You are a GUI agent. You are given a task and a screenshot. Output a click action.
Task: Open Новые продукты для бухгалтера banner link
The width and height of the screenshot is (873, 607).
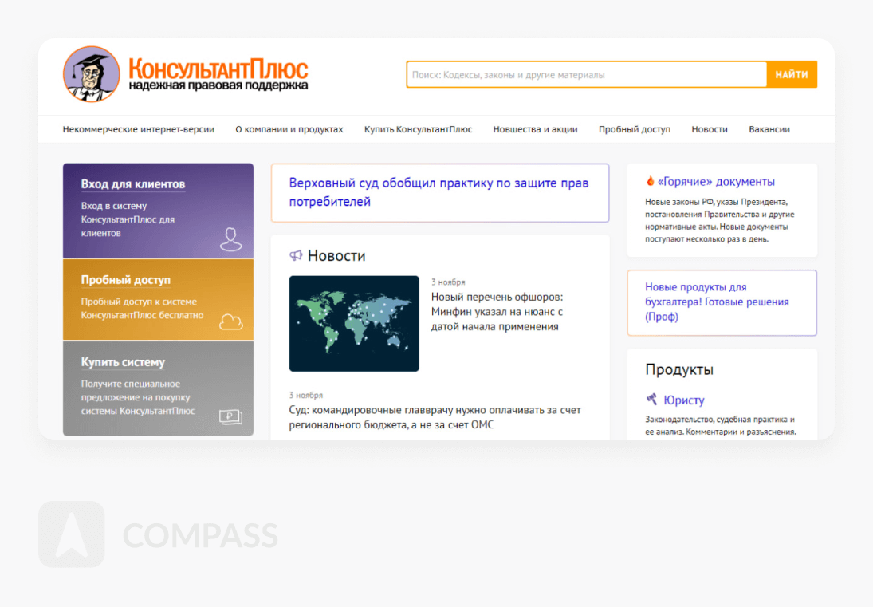pyautogui.click(x=717, y=302)
